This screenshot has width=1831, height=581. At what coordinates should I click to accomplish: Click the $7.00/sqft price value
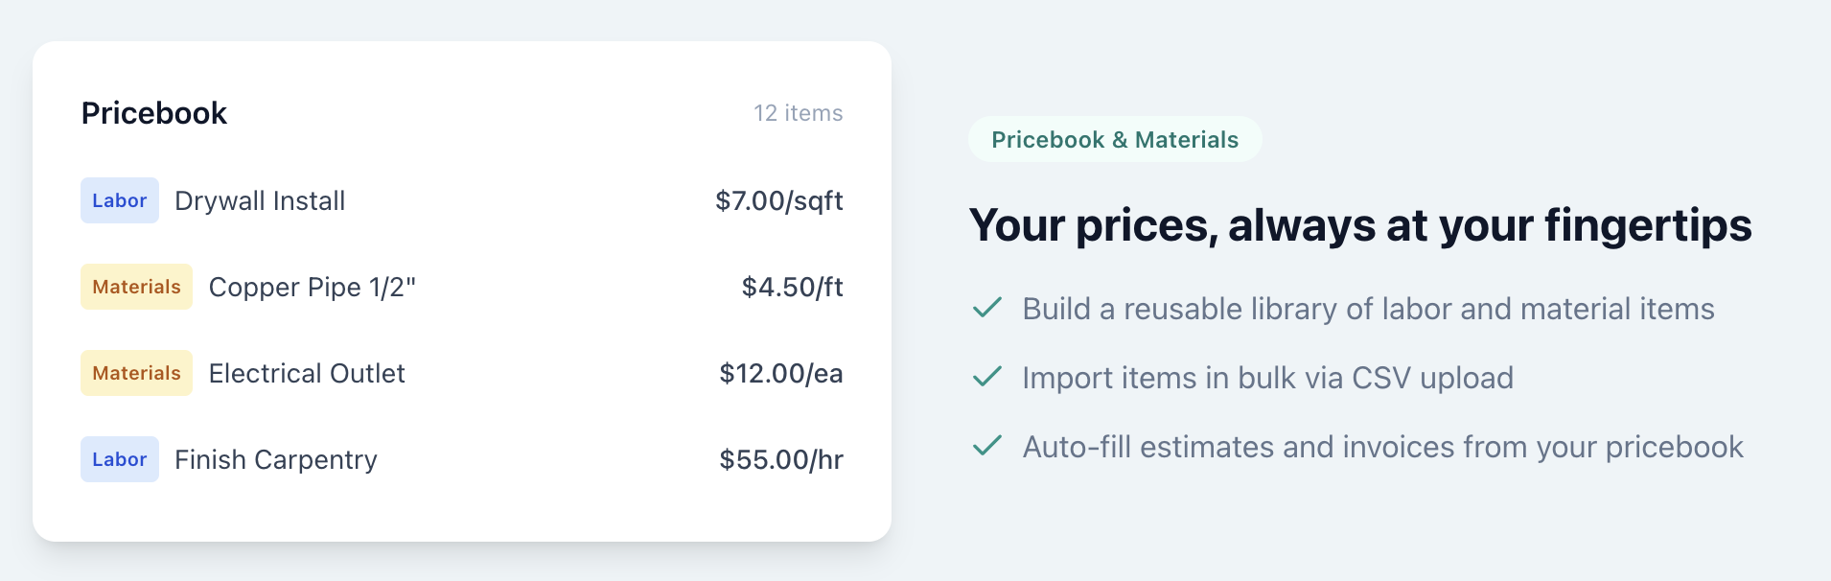pyautogui.click(x=778, y=200)
